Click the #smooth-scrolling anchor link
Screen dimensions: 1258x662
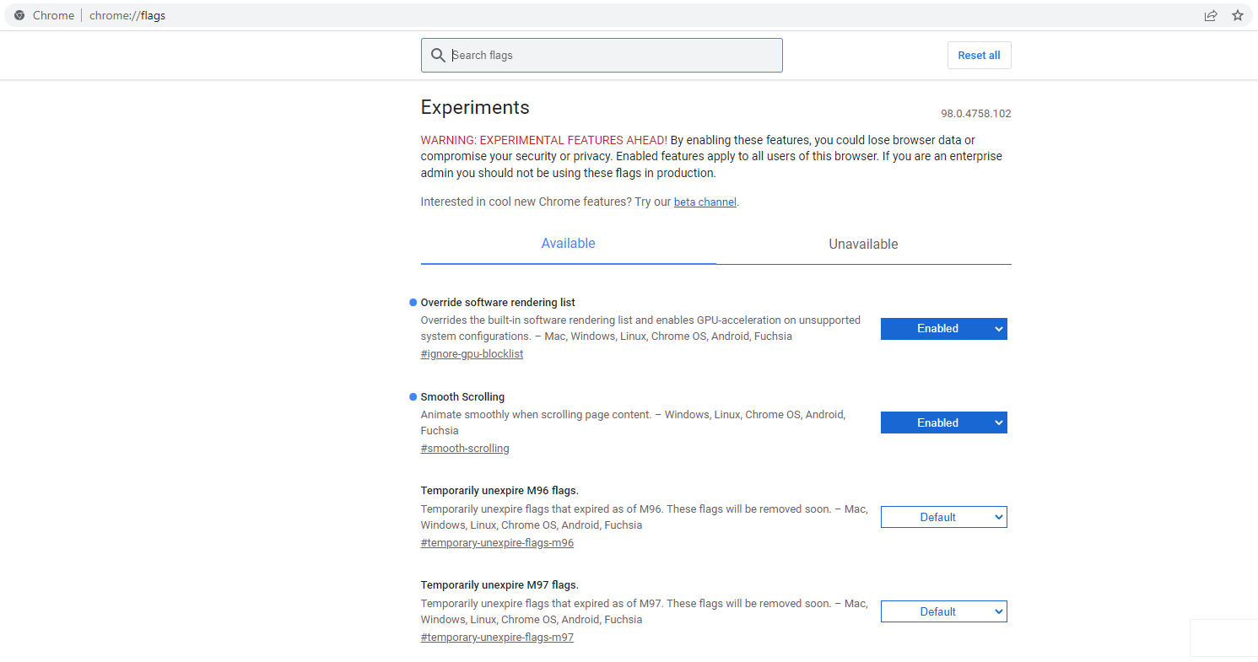click(x=465, y=449)
